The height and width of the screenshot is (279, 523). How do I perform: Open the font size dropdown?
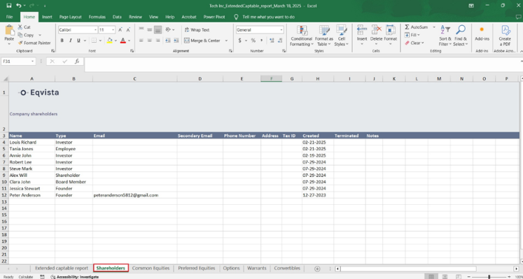point(113,30)
